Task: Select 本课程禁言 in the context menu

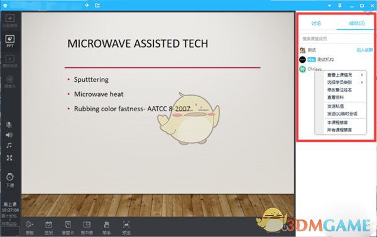Action: point(337,123)
